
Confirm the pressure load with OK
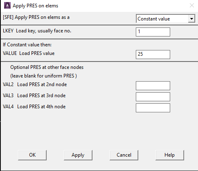[32, 155]
